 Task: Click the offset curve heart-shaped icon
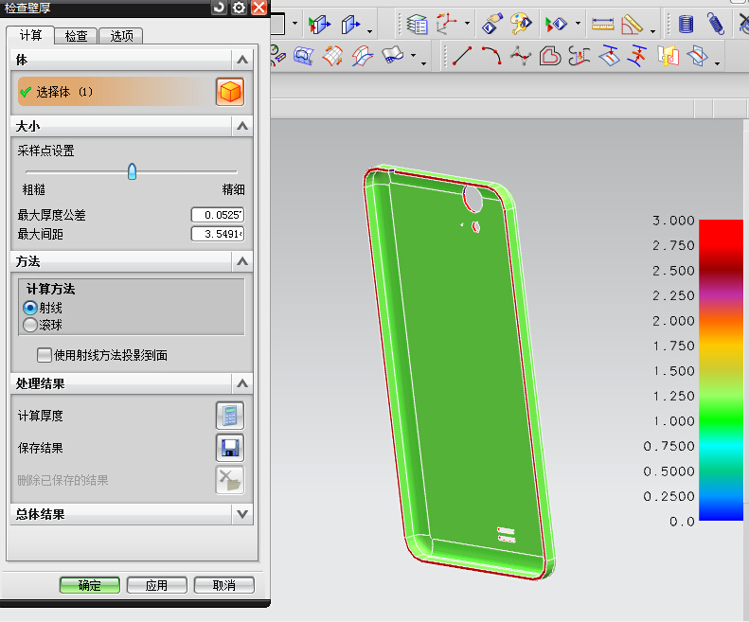coord(550,56)
